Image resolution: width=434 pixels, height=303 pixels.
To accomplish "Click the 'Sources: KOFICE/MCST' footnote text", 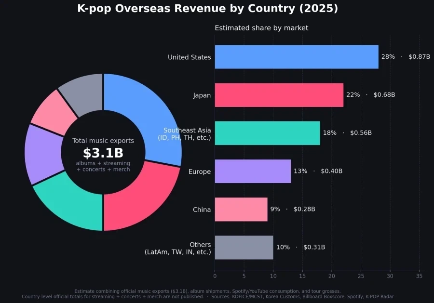I will click(x=302, y=297).
